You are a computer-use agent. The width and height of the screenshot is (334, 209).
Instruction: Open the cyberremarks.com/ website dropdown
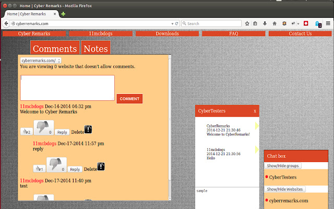[41, 61]
